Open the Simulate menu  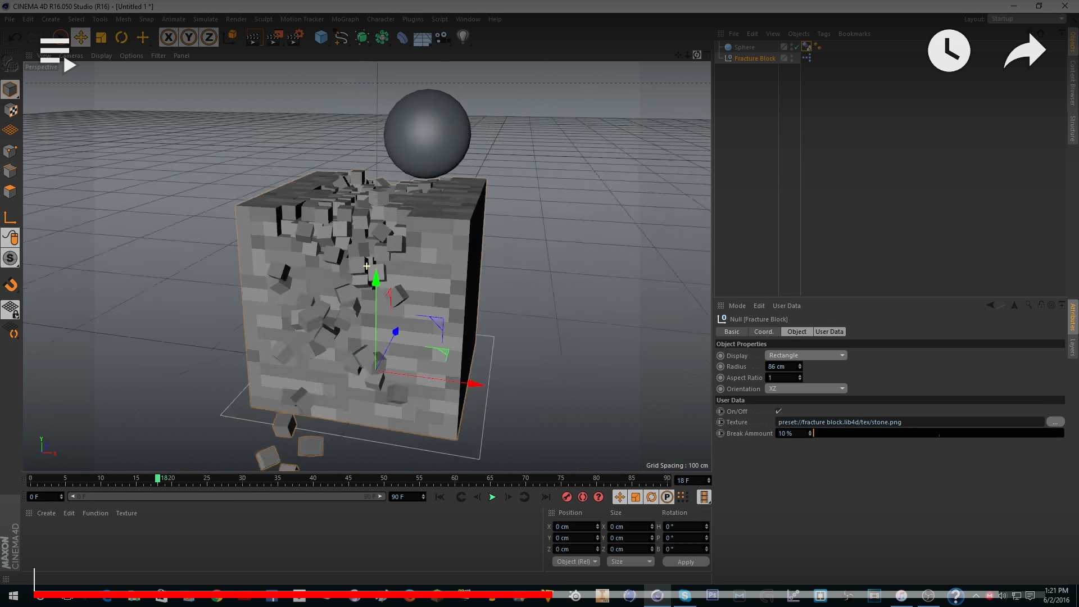[205, 19]
